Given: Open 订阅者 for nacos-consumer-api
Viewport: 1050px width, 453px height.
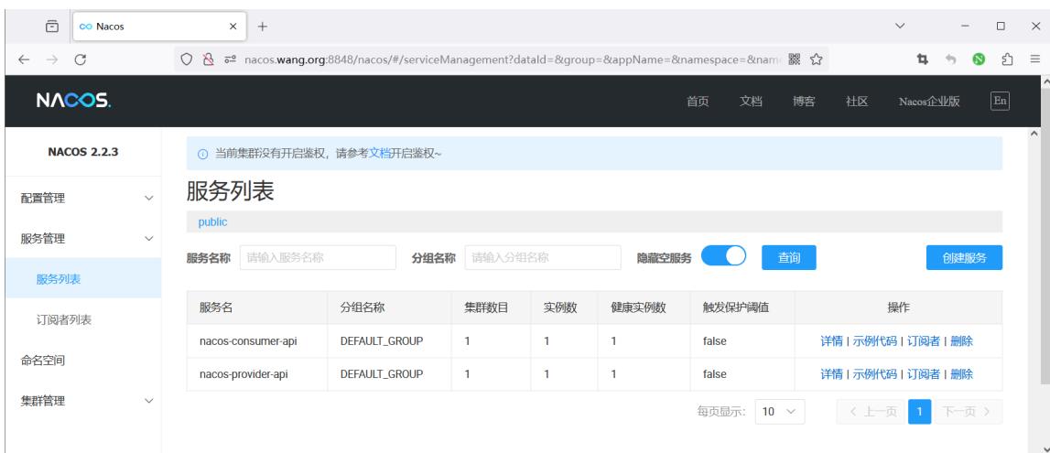Looking at the screenshot, I should [924, 340].
